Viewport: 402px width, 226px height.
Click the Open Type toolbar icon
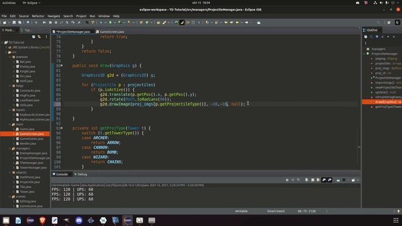tap(158, 23)
